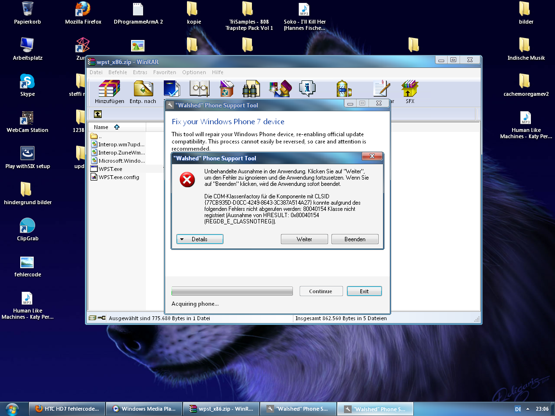Select the Mozilla Firefox desktop shortcut

pos(83,13)
